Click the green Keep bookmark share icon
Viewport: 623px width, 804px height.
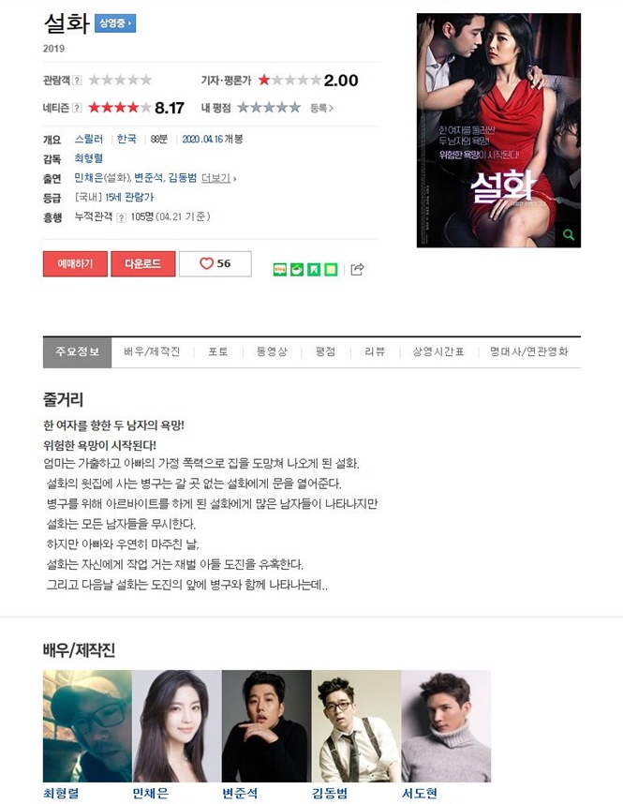click(x=314, y=269)
